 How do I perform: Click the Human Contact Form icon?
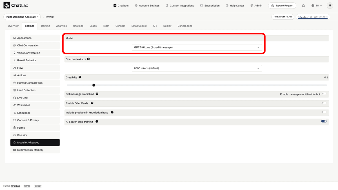point(14,83)
